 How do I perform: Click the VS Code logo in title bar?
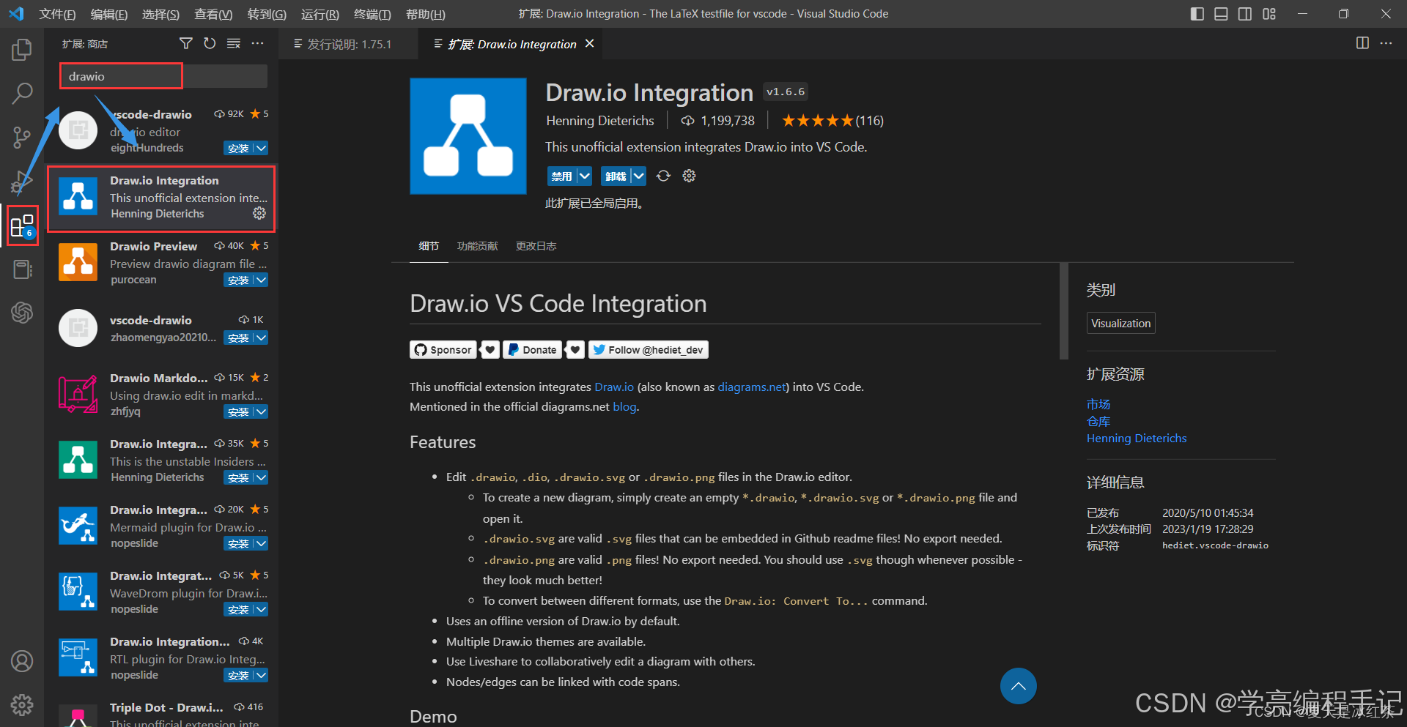tap(16, 14)
